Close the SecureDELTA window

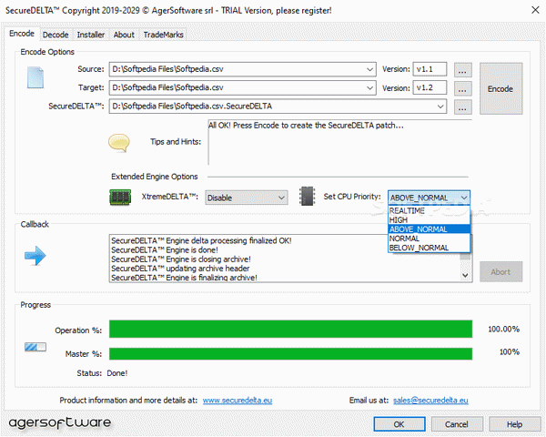point(535,10)
